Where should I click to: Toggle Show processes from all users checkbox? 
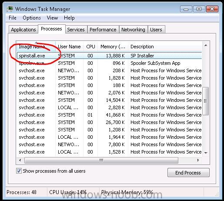point(19,171)
